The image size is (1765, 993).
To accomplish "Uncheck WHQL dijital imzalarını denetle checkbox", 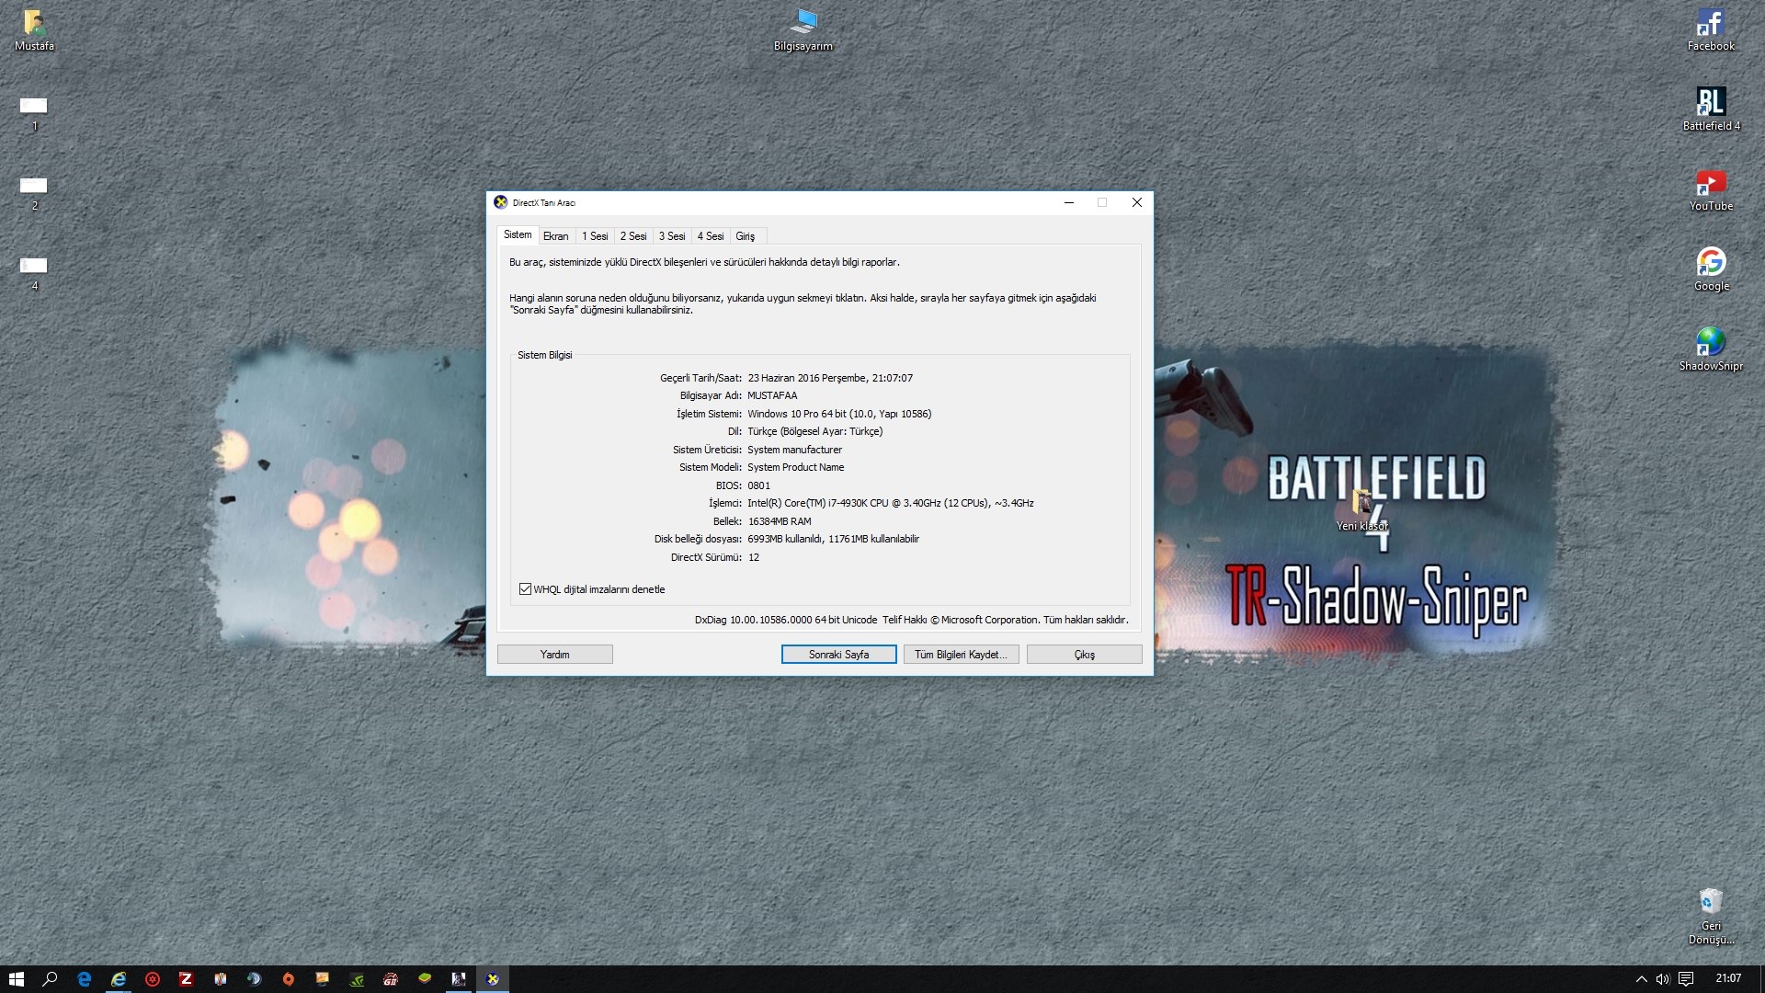I will click(525, 589).
